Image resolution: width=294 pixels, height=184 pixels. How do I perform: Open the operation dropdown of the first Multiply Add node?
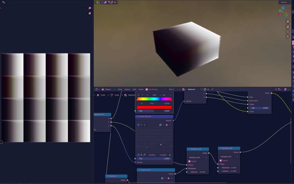click(198, 157)
